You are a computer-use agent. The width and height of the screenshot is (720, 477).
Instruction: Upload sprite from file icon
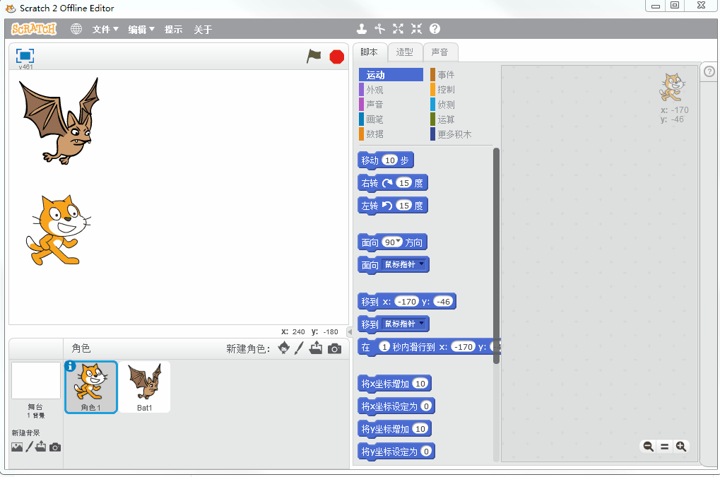click(316, 348)
